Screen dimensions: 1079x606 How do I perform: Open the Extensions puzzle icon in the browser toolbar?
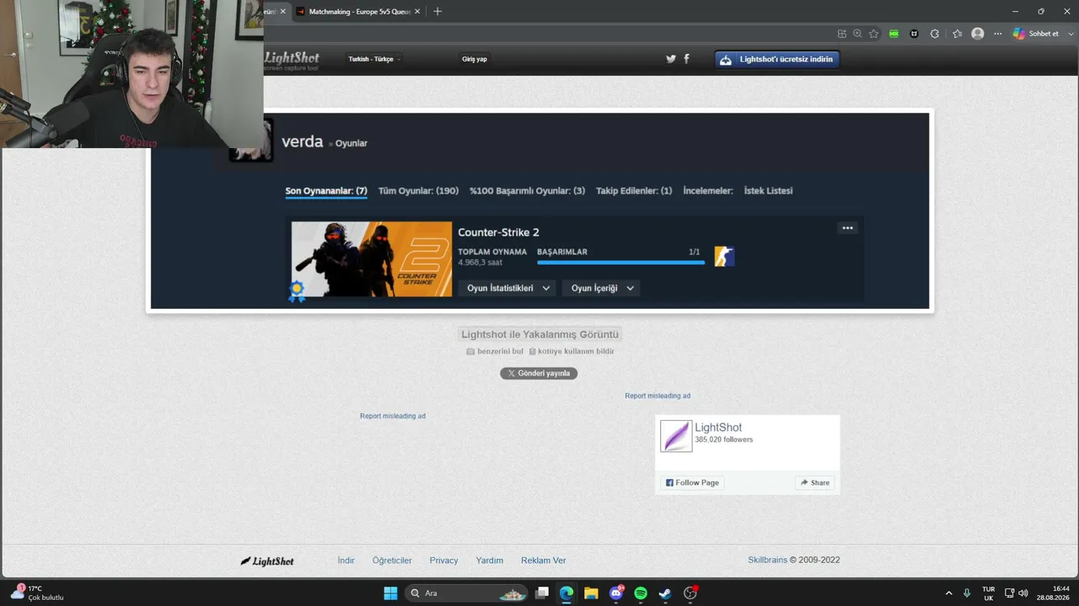coord(935,34)
